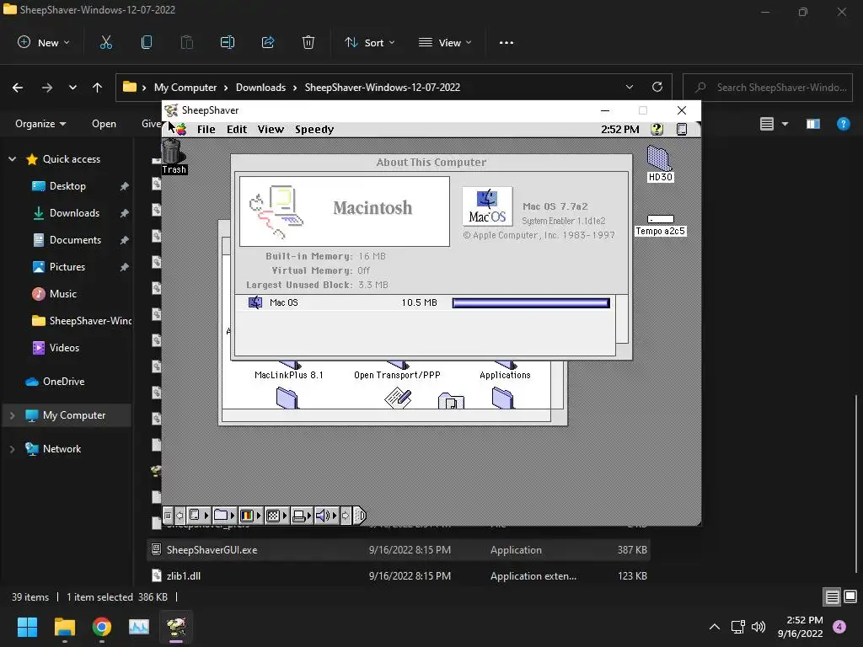This screenshot has width=863, height=647.
Task: Open the File Sharing folder control strip module
Action: pos(224,516)
